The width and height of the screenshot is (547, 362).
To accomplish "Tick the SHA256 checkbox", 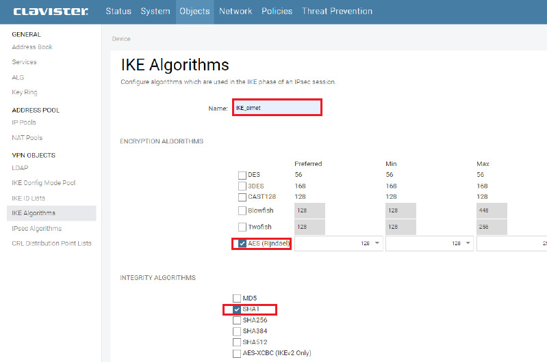I will 237,320.
